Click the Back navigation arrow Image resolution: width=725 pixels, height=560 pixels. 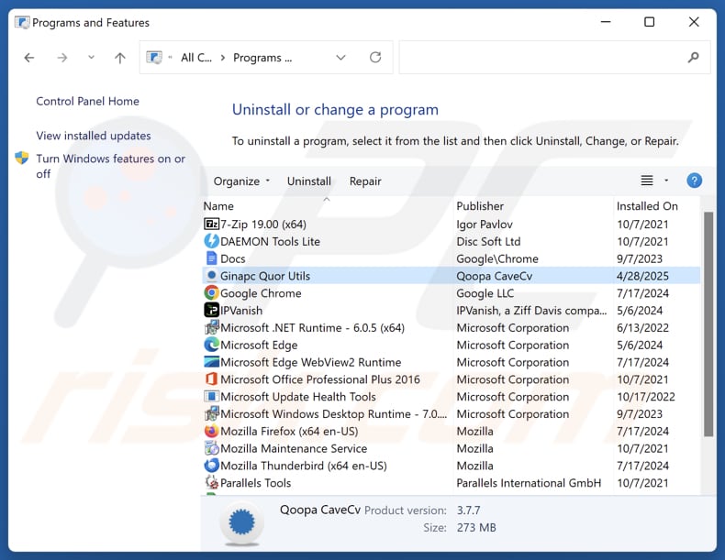point(29,58)
